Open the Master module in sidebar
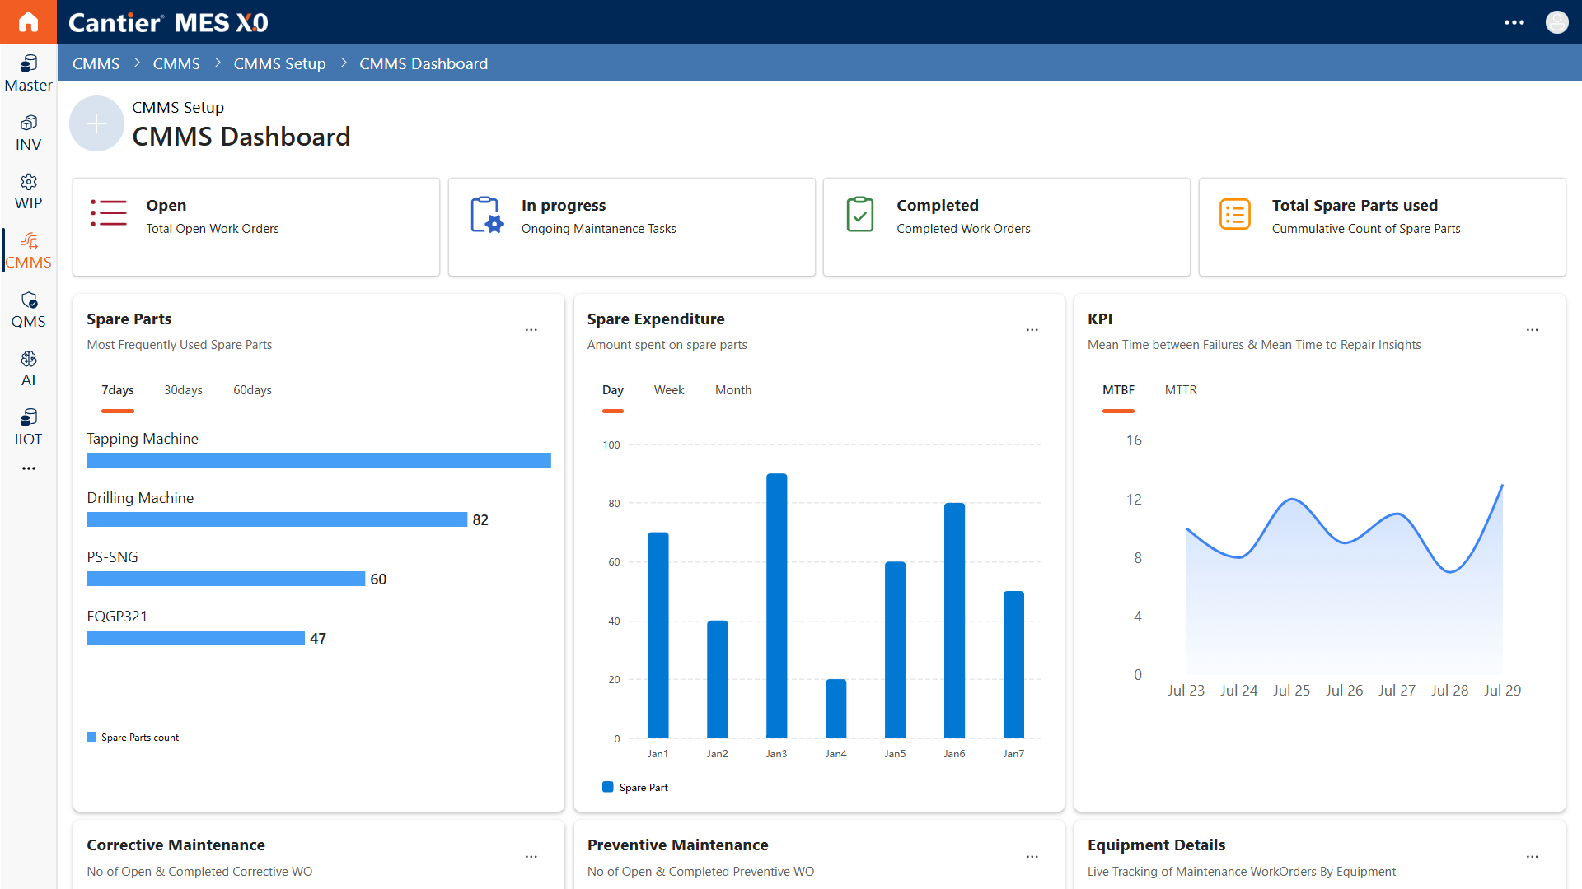The image size is (1582, 889). pyautogui.click(x=28, y=73)
